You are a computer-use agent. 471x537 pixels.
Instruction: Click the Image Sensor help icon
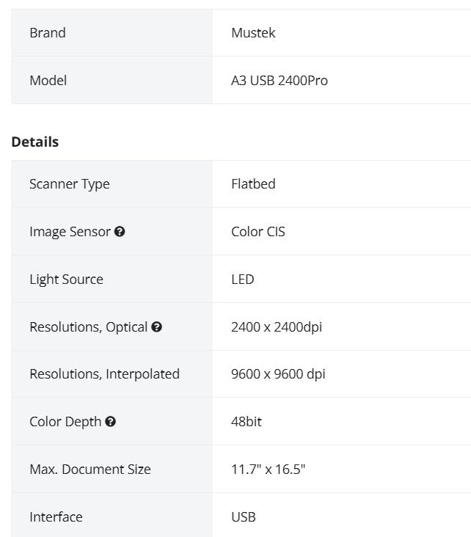tap(120, 232)
